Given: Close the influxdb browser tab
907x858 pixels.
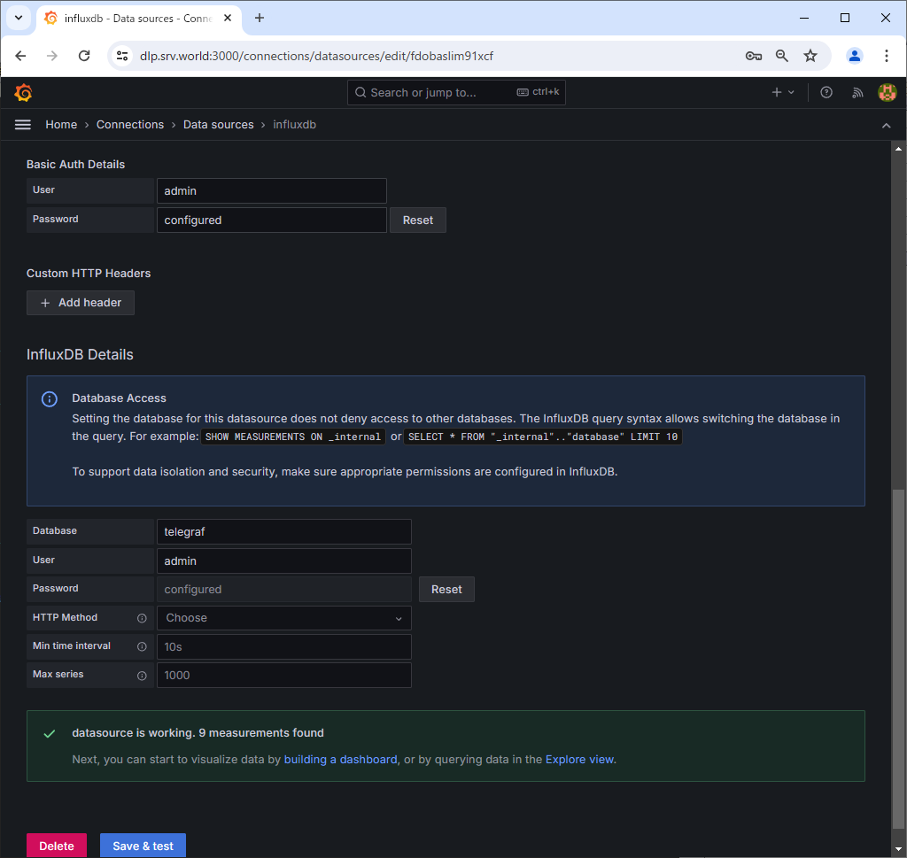Looking at the screenshot, I should tap(228, 18).
